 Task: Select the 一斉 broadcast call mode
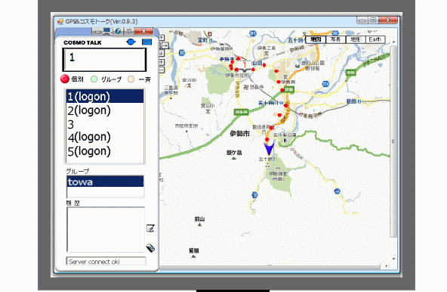coord(131,79)
